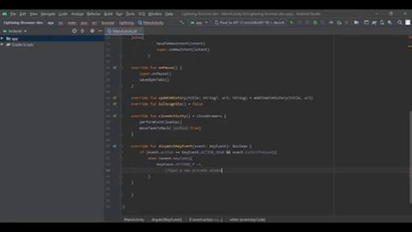Click the lightning breadcrumb in navigation bar
The width and height of the screenshot is (412, 232).
pos(126,23)
